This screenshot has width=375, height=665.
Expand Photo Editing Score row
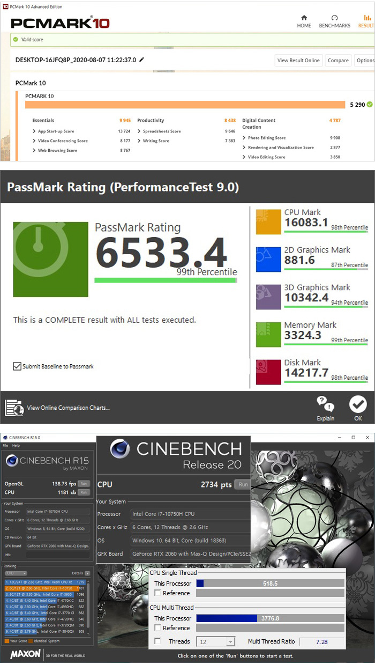tap(244, 138)
